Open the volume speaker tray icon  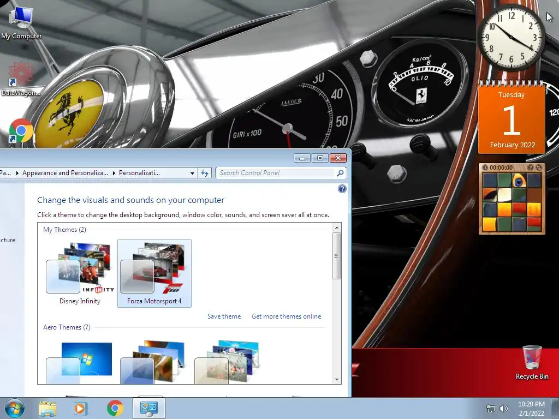pos(504,409)
